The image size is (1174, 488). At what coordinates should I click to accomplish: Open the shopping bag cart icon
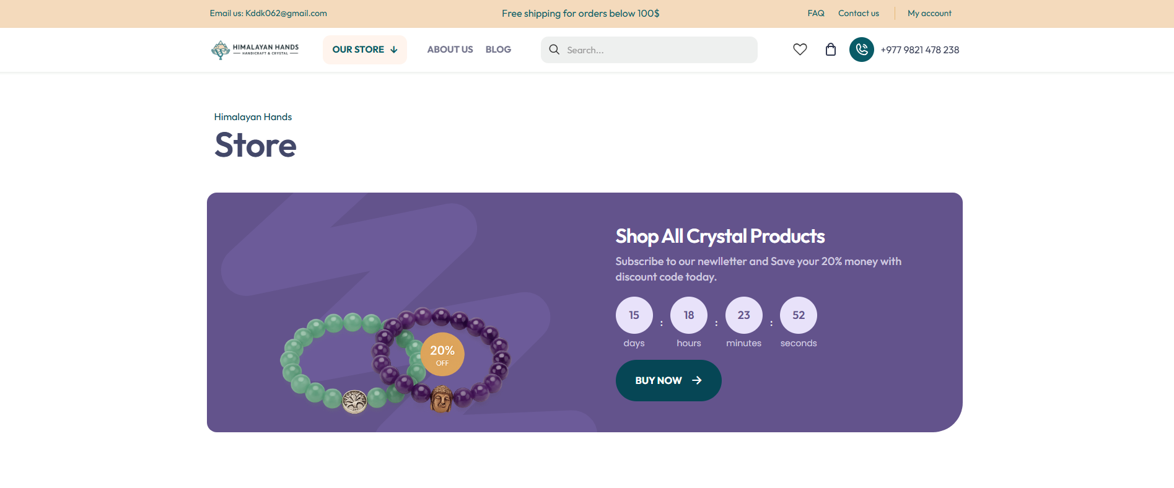click(x=831, y=50)
